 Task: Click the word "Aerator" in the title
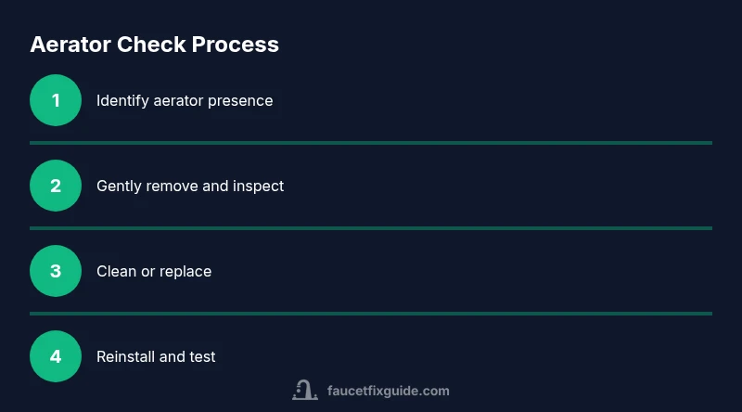point(70,44)
